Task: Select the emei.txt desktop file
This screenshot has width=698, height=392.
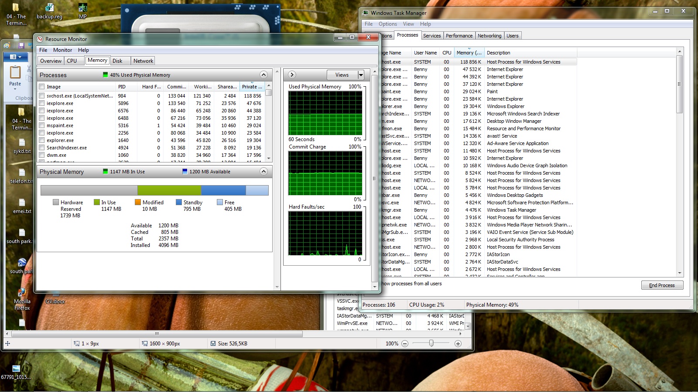Action: [22, 206]
